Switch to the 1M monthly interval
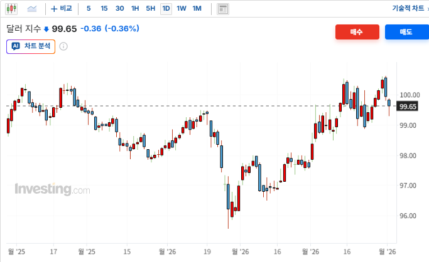 click(197, 8)
